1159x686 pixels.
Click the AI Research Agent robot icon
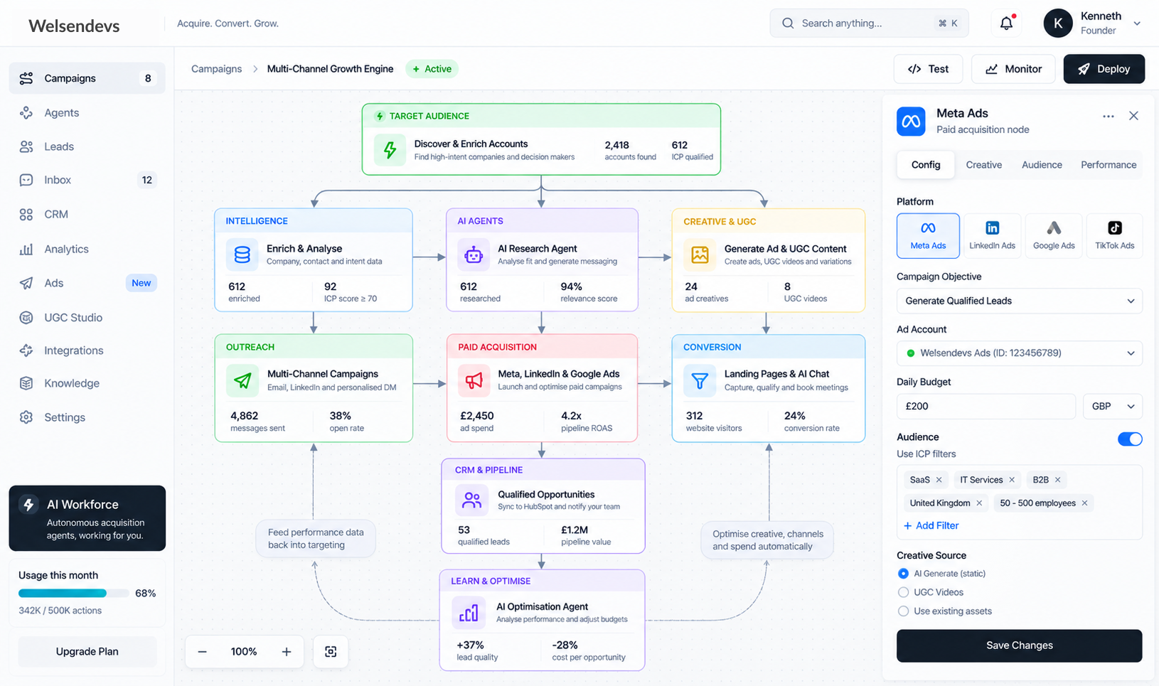click(474, 255)
